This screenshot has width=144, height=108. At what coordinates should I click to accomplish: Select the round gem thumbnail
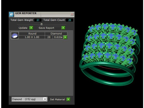pos(15,35)
